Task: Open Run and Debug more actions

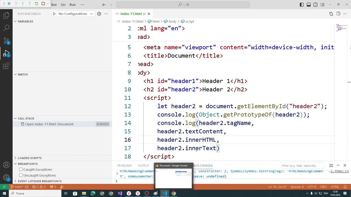Action: pos(106,14)
